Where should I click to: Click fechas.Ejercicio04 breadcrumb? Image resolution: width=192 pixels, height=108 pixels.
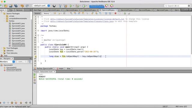(x=44, y=69)
